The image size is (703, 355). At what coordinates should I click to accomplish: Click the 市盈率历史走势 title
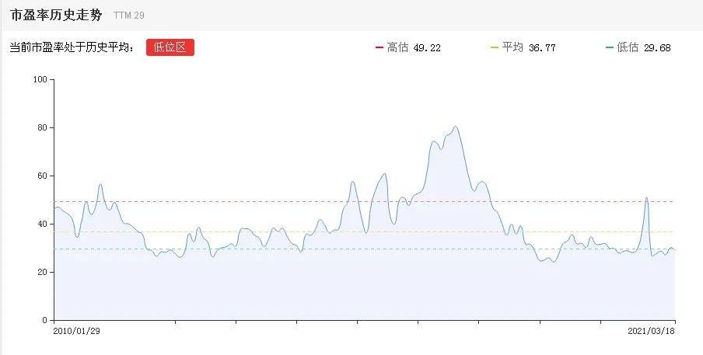tap(56, 15)
